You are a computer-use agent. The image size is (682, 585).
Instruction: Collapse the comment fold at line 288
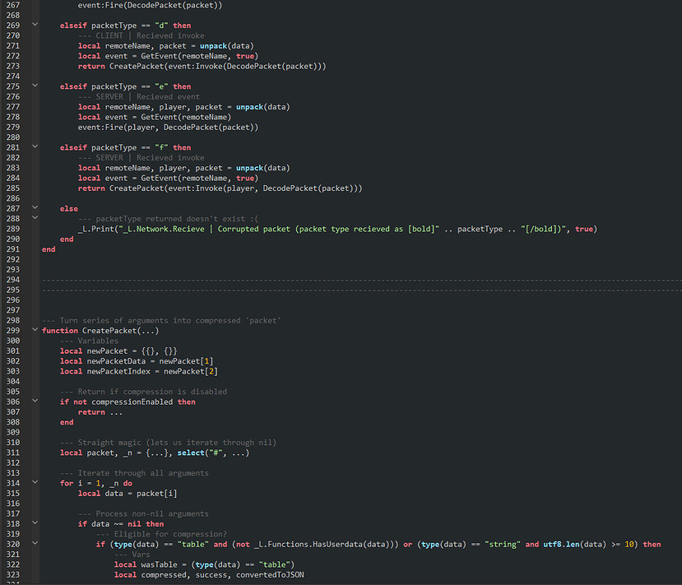pos(35,217)
